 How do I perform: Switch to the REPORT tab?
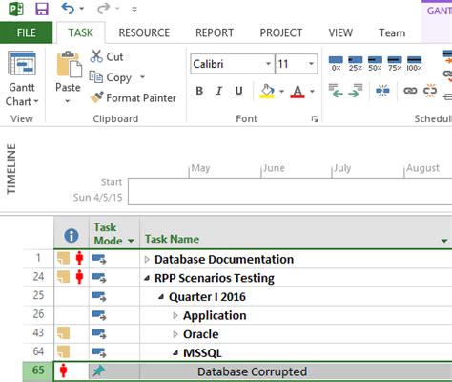tap(215, 32)
